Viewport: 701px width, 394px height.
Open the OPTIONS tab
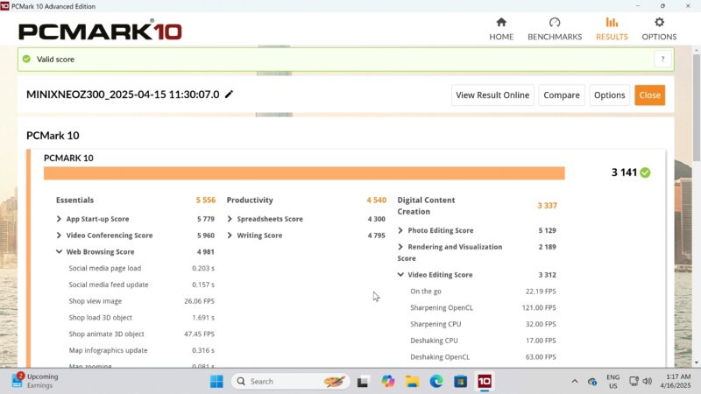(659, 29)
